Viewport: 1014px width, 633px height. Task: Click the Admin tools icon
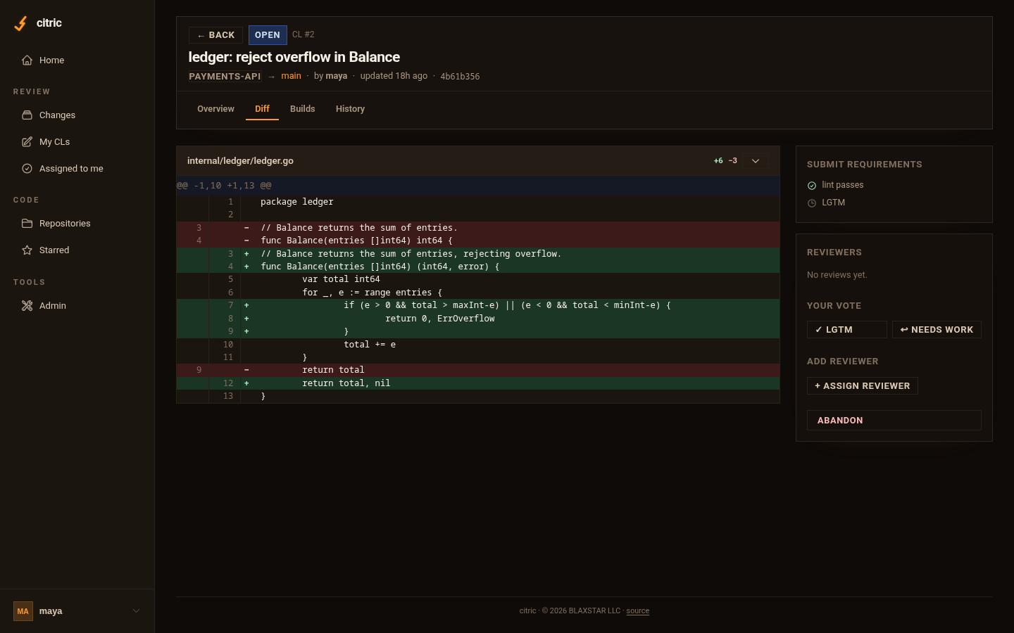(27, 306)
